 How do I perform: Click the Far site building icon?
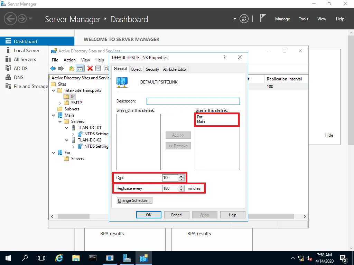pyautogui.click(x=60, y=153)
